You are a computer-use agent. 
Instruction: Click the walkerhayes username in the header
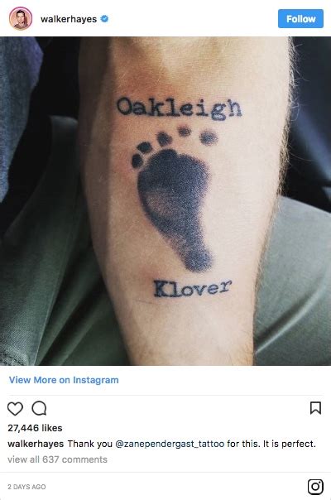point(69,19)
